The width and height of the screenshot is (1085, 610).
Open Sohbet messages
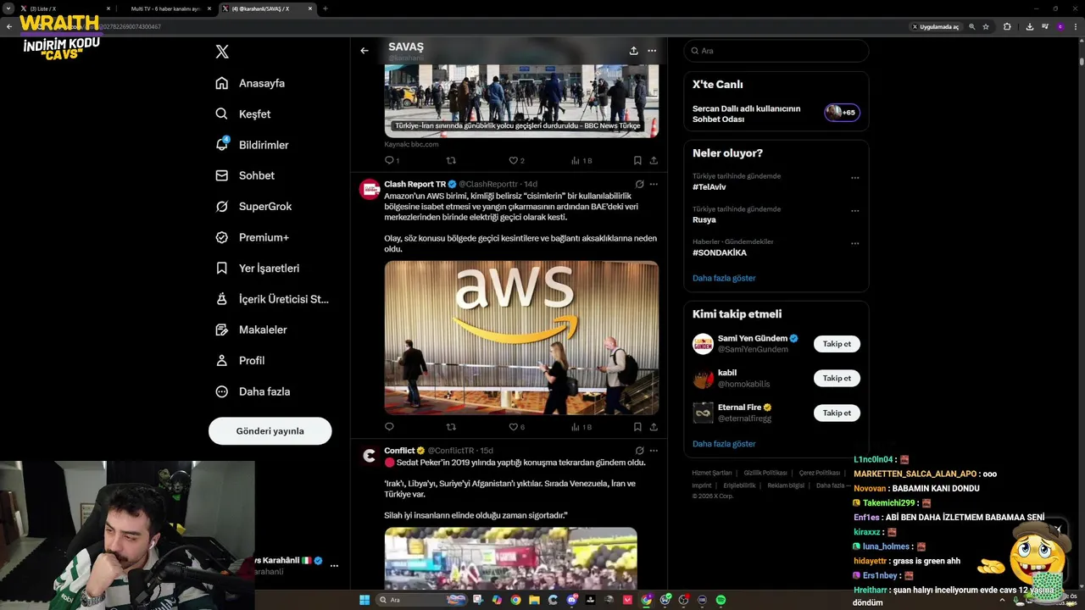coord(245,175)
